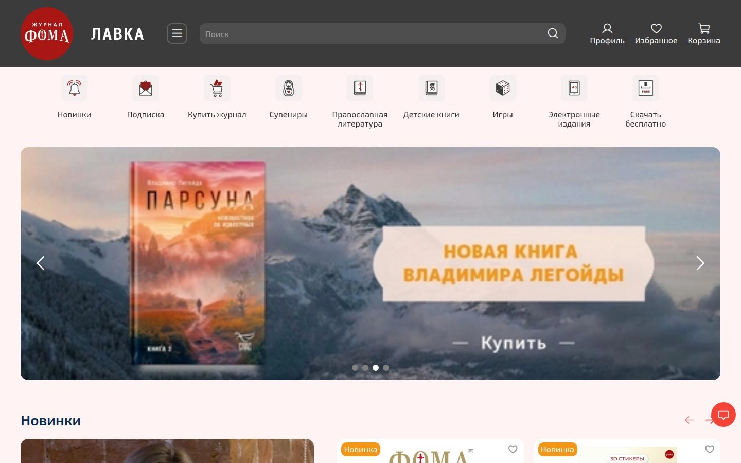
Task: Click the Сувениры matryoshka icon
Action: (289, 88)
